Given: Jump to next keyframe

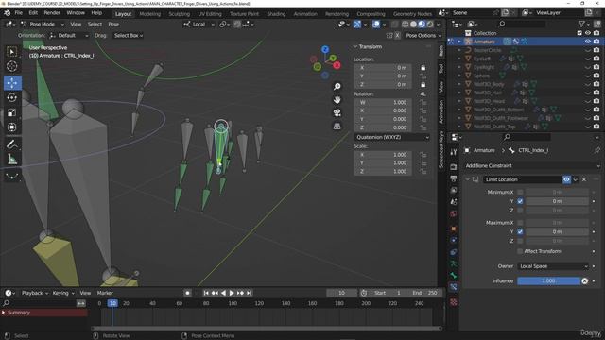Looking at the screenshot, I should 240,293.
